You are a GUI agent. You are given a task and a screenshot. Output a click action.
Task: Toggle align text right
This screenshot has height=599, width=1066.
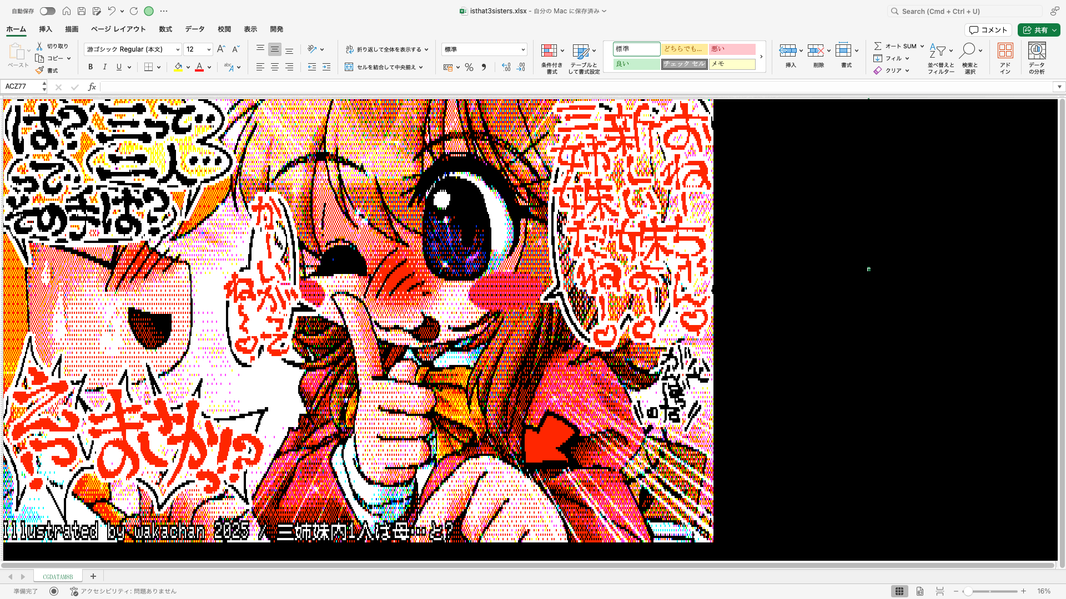coord(289,67)
